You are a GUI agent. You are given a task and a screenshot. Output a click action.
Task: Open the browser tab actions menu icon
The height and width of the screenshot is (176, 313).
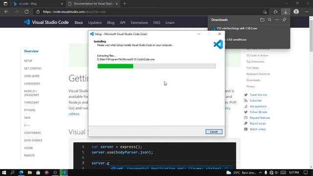point(5,3)
